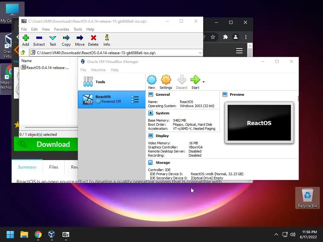Go up one folder level in 7-Zip
The image size is (323, 242).
(23, 53)
